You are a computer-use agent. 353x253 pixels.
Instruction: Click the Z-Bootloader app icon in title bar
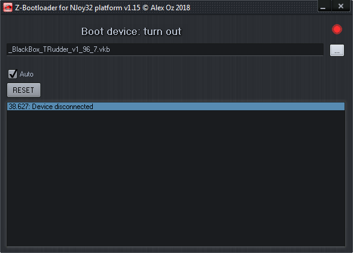(8, 7)
